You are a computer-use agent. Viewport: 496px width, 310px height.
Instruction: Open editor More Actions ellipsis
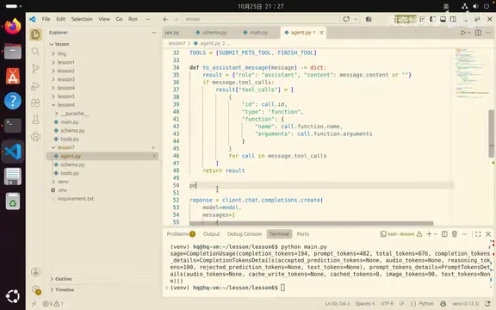pyautogui.click(x=488, y=33)
